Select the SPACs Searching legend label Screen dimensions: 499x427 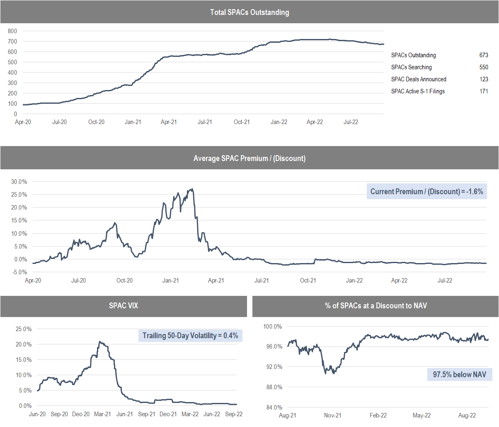coord(411,67)
